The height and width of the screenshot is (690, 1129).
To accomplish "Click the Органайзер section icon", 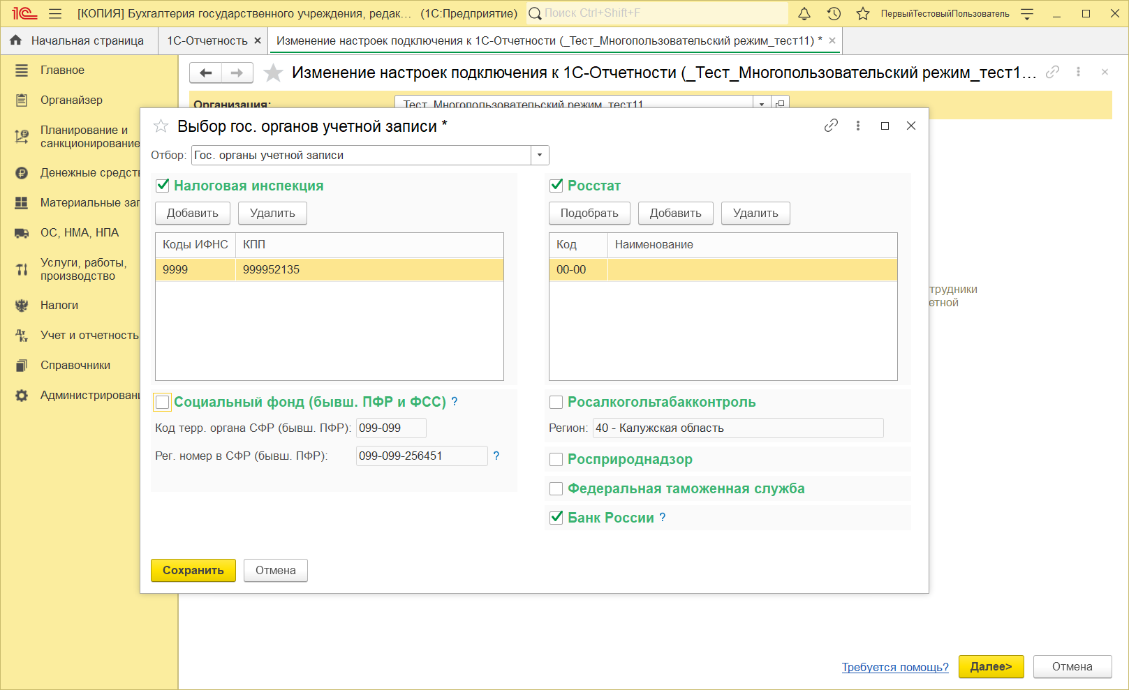I will [x=22, y=100].
